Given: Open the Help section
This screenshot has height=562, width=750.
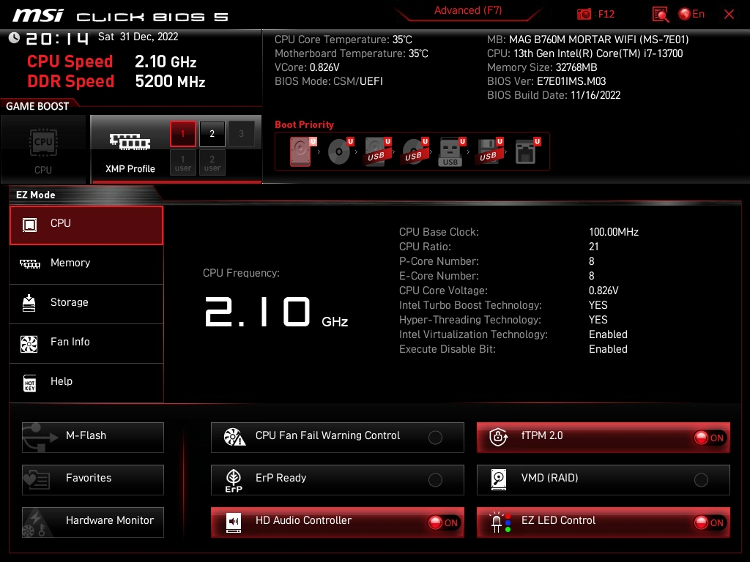Looking at the screenshot, I should click(x=86, y=383).
